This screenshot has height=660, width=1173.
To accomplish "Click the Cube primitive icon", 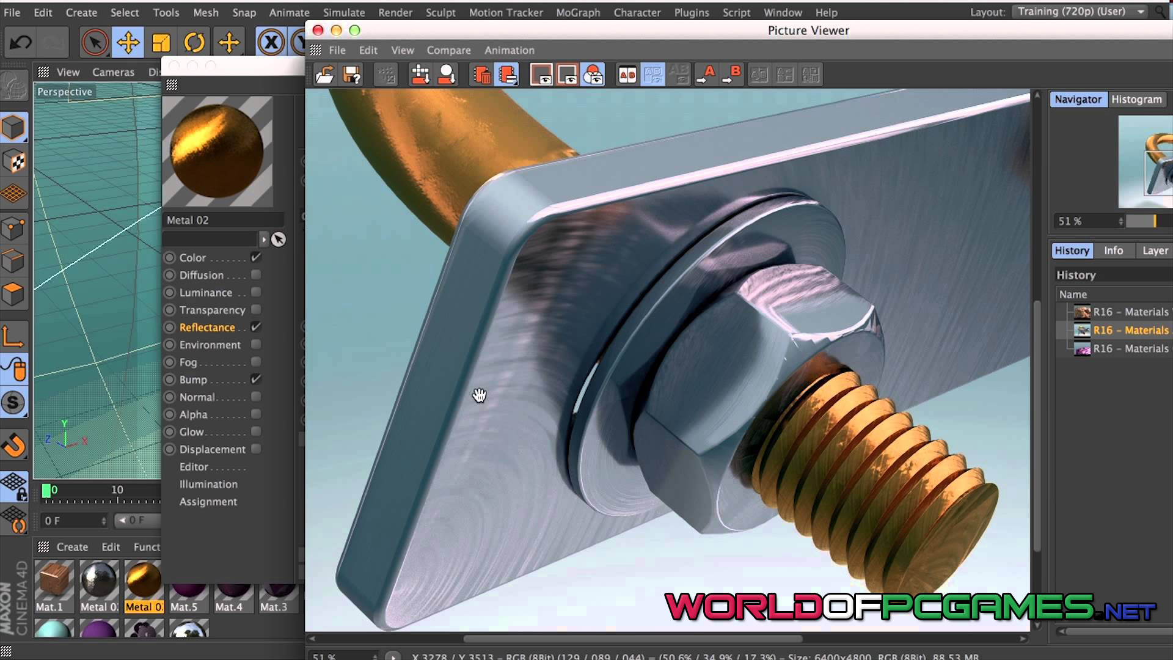I will (13, 128).
